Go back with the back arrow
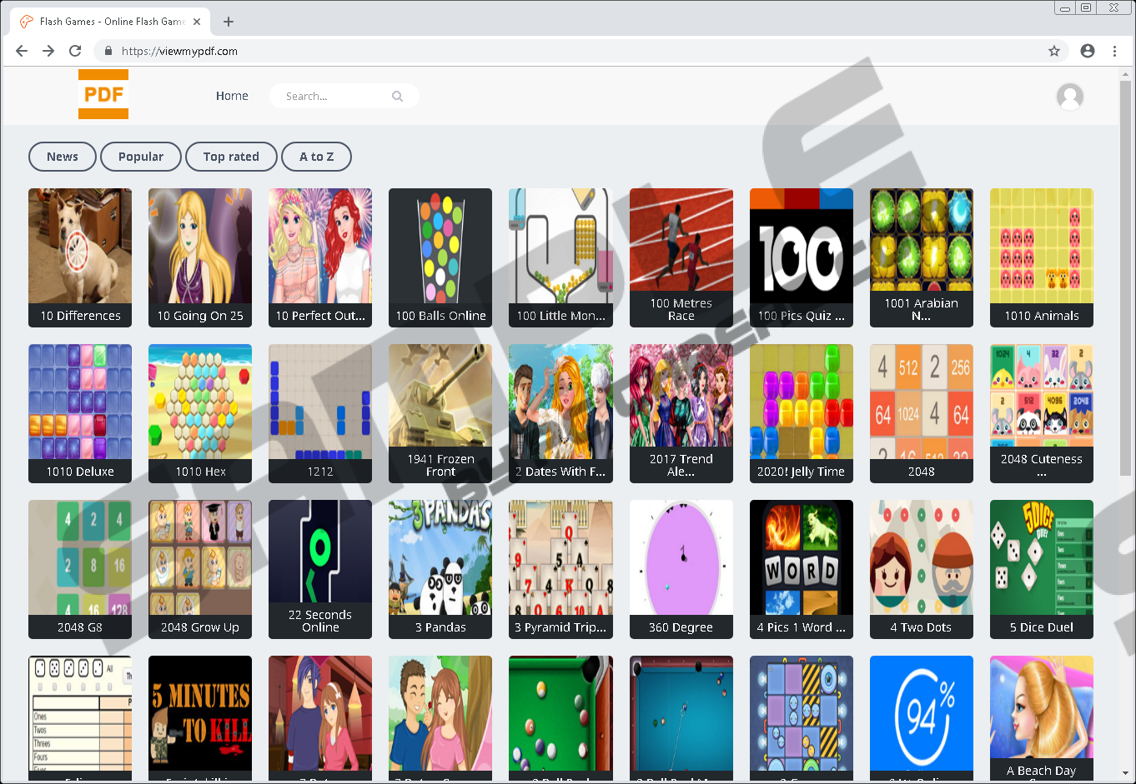 [x=22, y=51]
